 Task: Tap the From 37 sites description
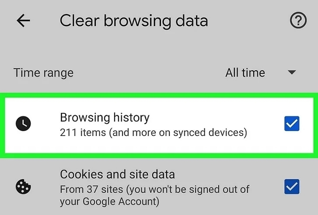click(155, 190)
